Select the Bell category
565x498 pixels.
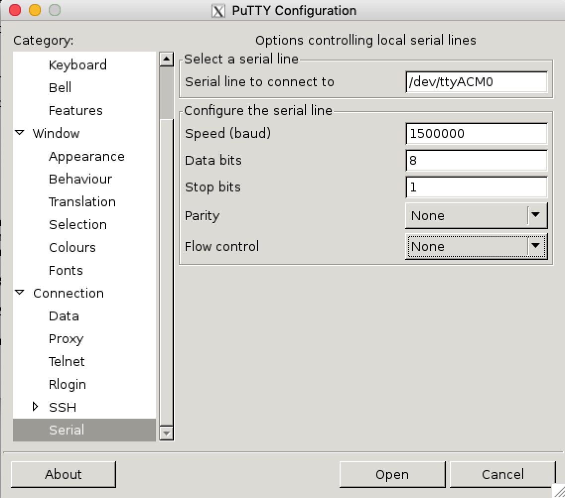[60, 87]
